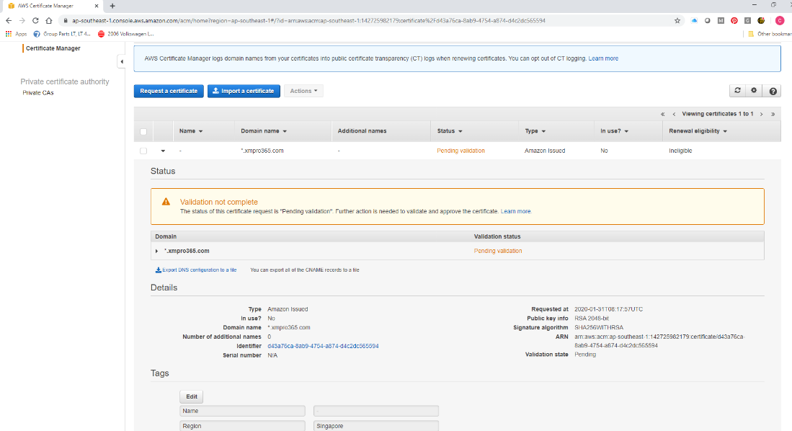Open the Chrome profile avatar
Image resolution: width=792 pixels, height=431 pixels.
(780, 21)
